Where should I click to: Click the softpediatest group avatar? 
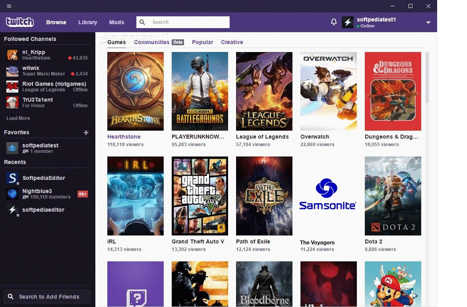pyautogui.click(x=12, y=148)
